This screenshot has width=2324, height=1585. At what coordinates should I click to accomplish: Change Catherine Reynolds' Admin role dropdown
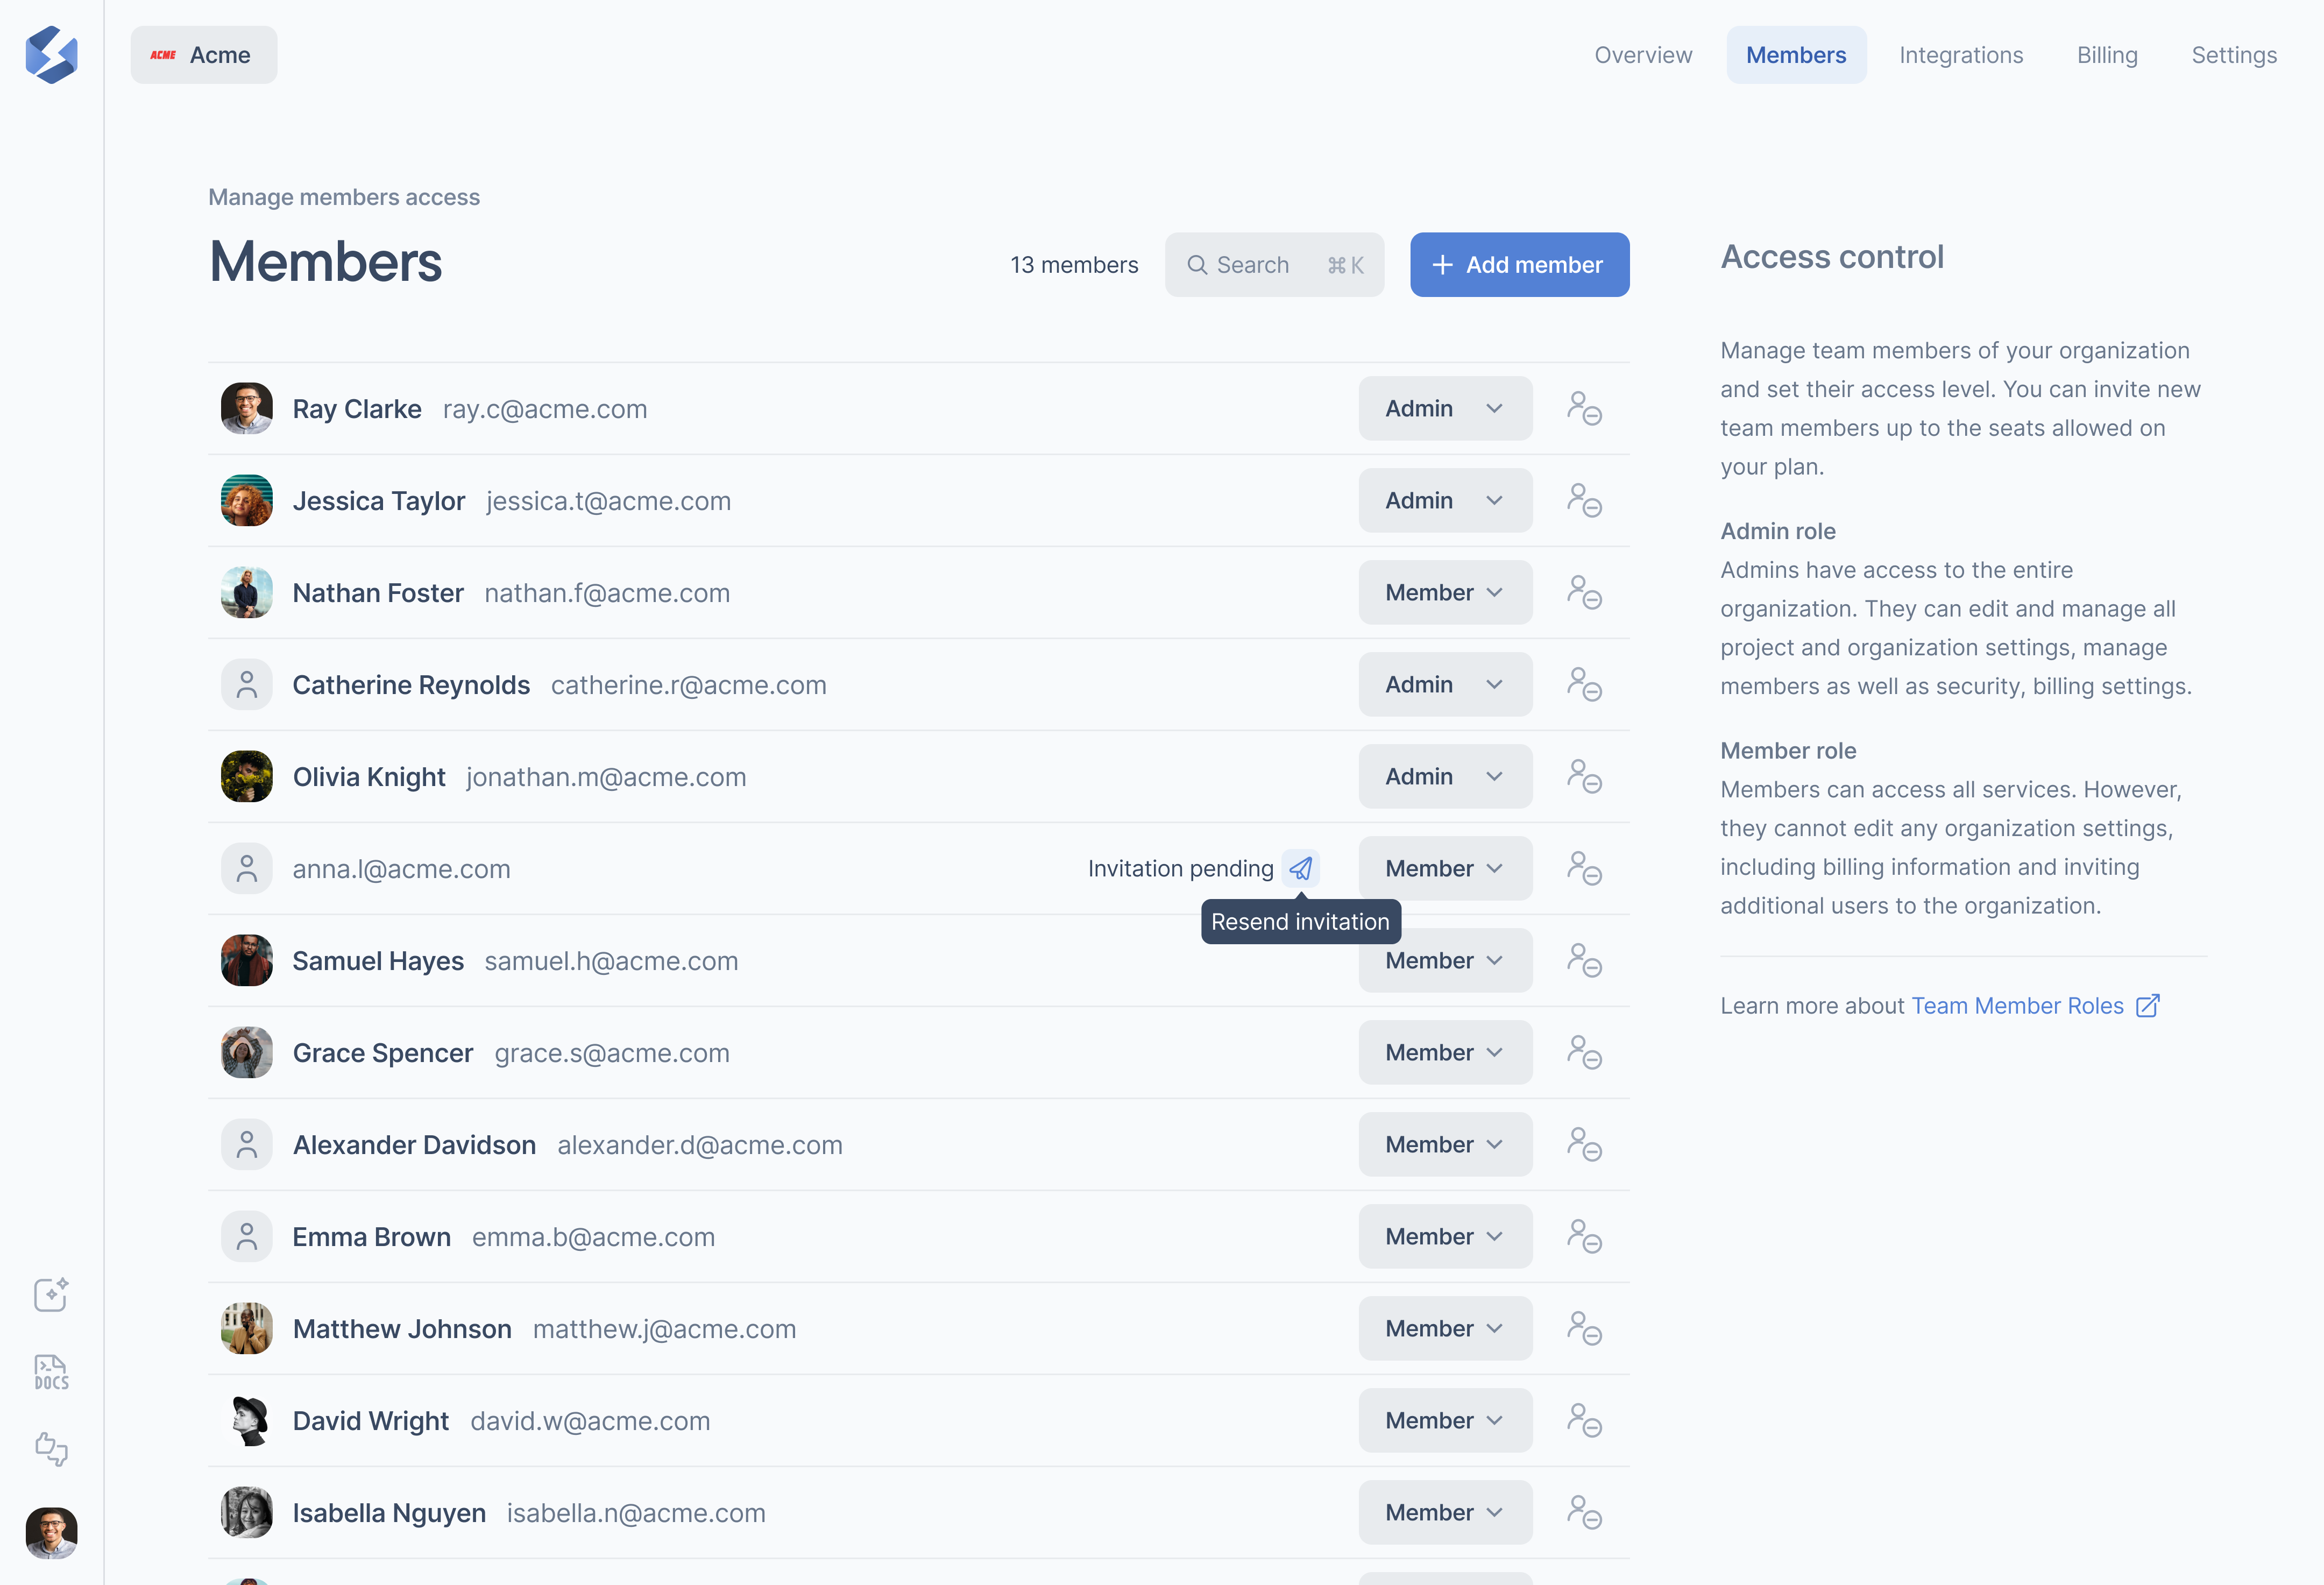(1445, 684)
